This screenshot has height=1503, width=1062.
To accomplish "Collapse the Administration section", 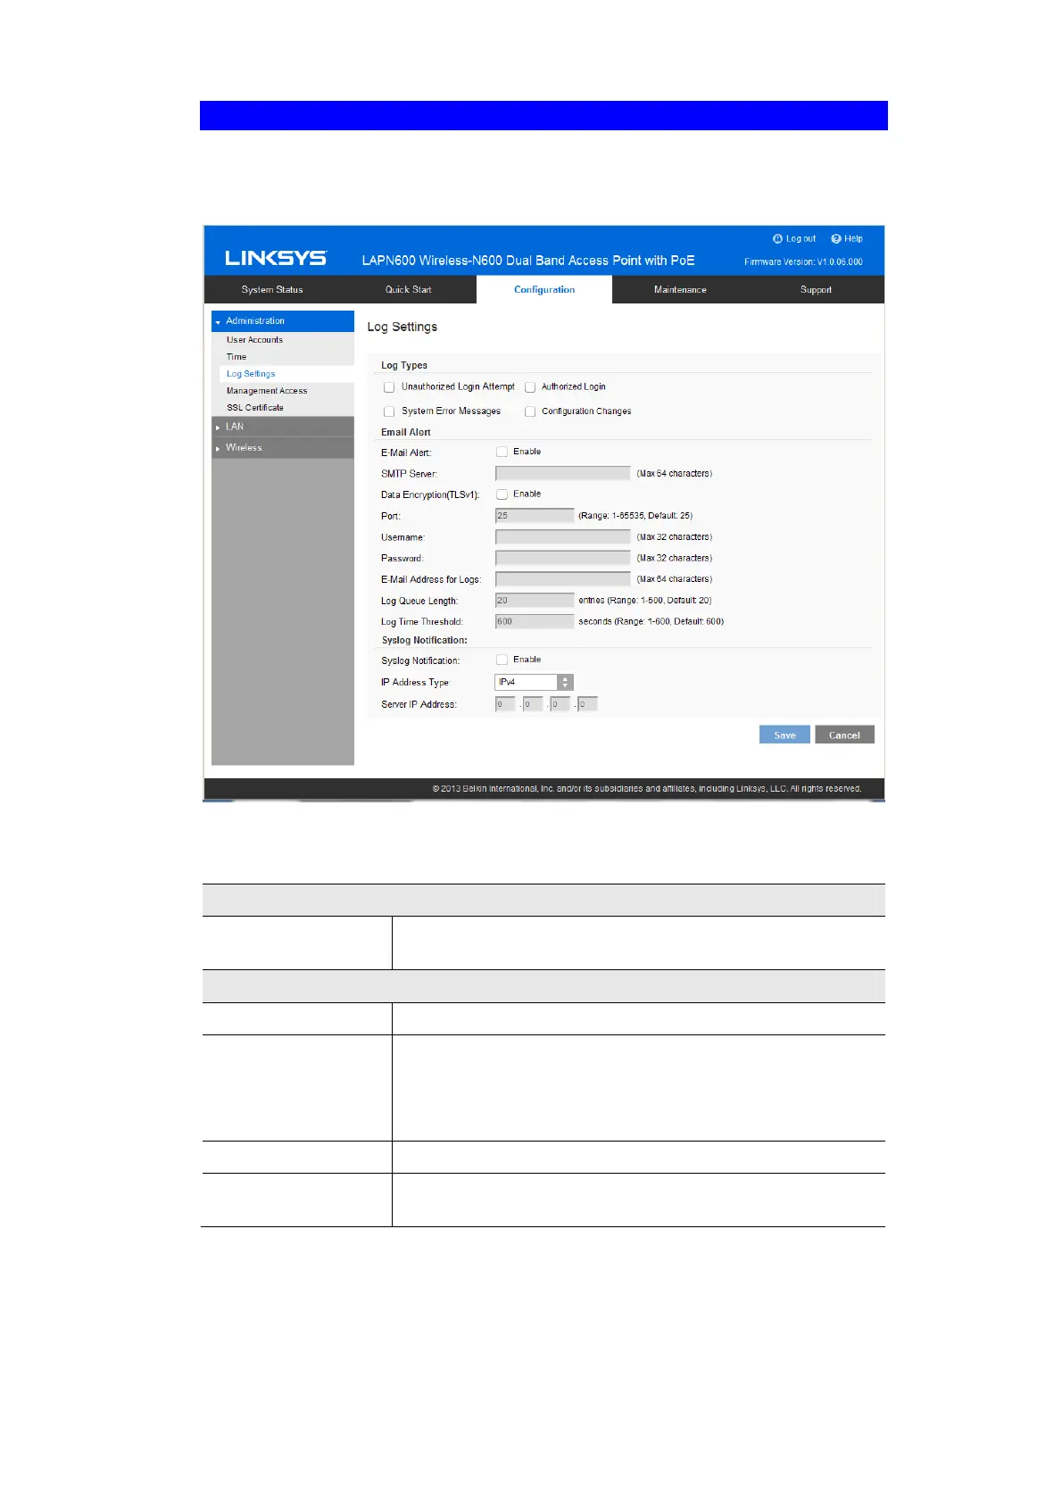I will point(283,321).
